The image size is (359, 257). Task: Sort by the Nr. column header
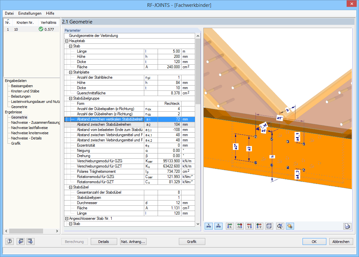(x=8, y=23)
